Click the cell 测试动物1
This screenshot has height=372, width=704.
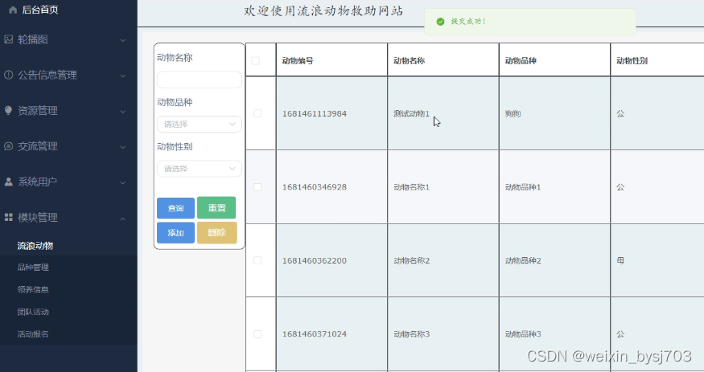click(x=411, y=113)
